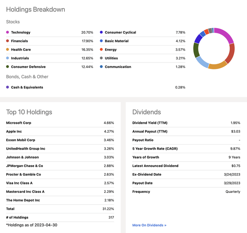This screenshot has width=247, height=233.
Task: Select the 7.78% Consumer Cyclical value
Action: pos(181,32)
